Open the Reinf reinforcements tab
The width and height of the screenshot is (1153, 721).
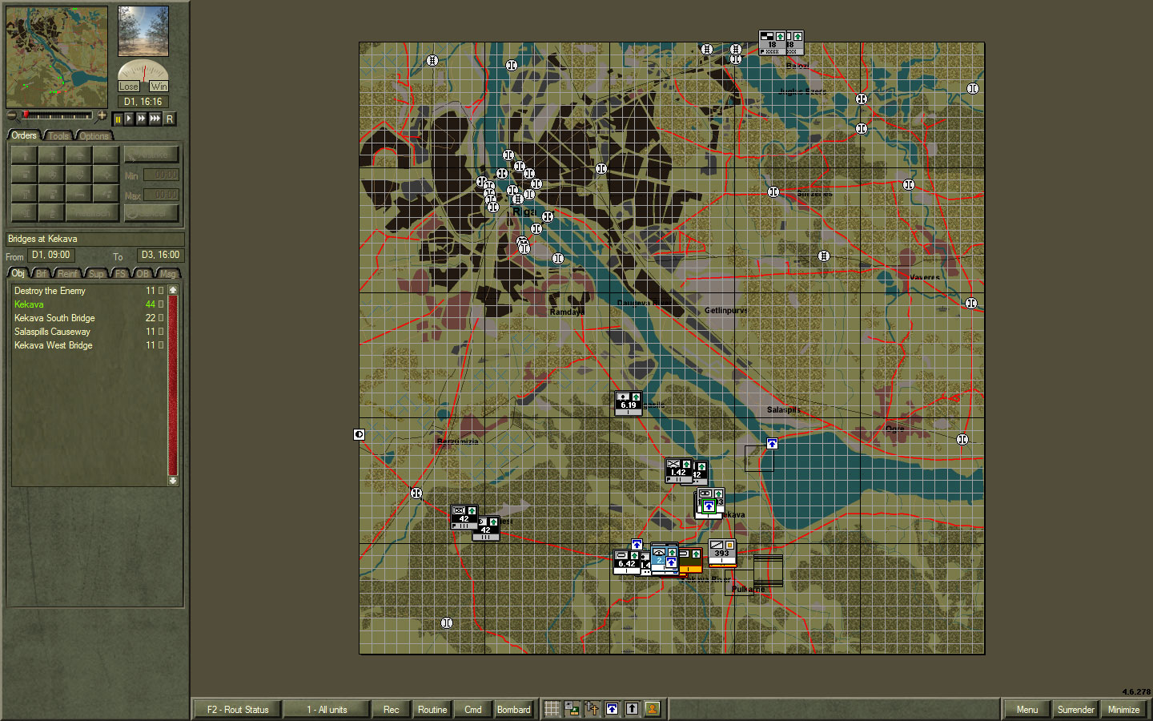coord(68,273)
